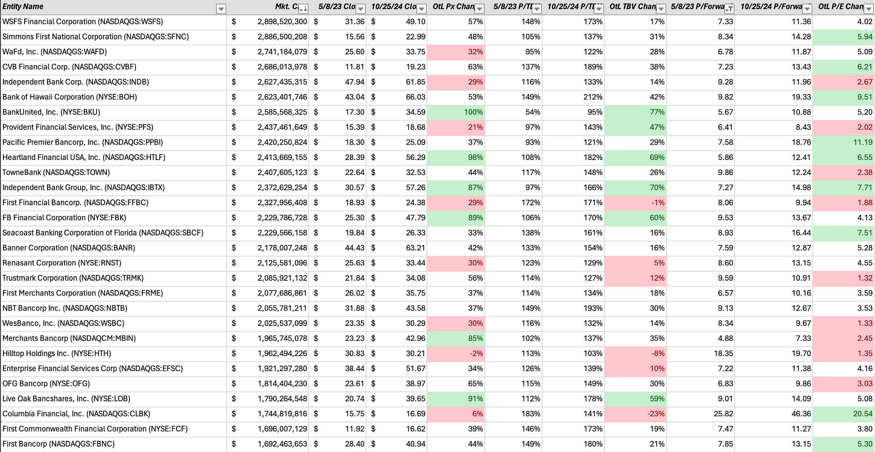
Task: Select Merchants Bancorp (NASDAQCM:MBIN) cell
Action: pyautogui.click(x=114, y=339)
